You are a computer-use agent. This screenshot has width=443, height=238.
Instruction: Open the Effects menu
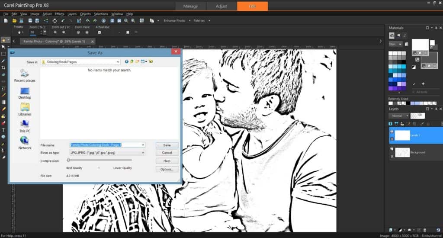(x=59, y=14)
